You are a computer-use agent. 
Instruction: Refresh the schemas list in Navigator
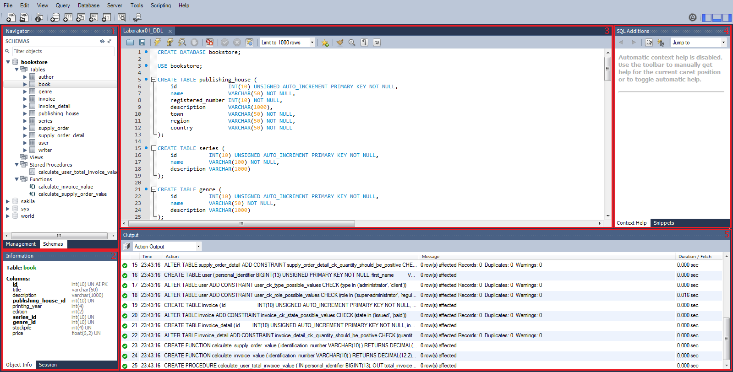point(102,41)
